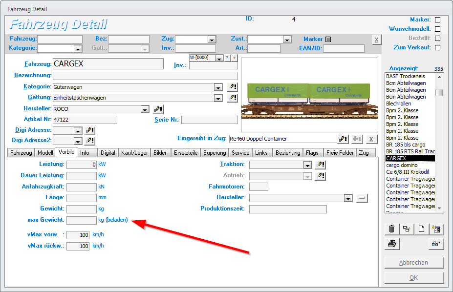Click the vMax vorw. field showing 100
Screen dimensions: 453x292
[x=78, y=235]
